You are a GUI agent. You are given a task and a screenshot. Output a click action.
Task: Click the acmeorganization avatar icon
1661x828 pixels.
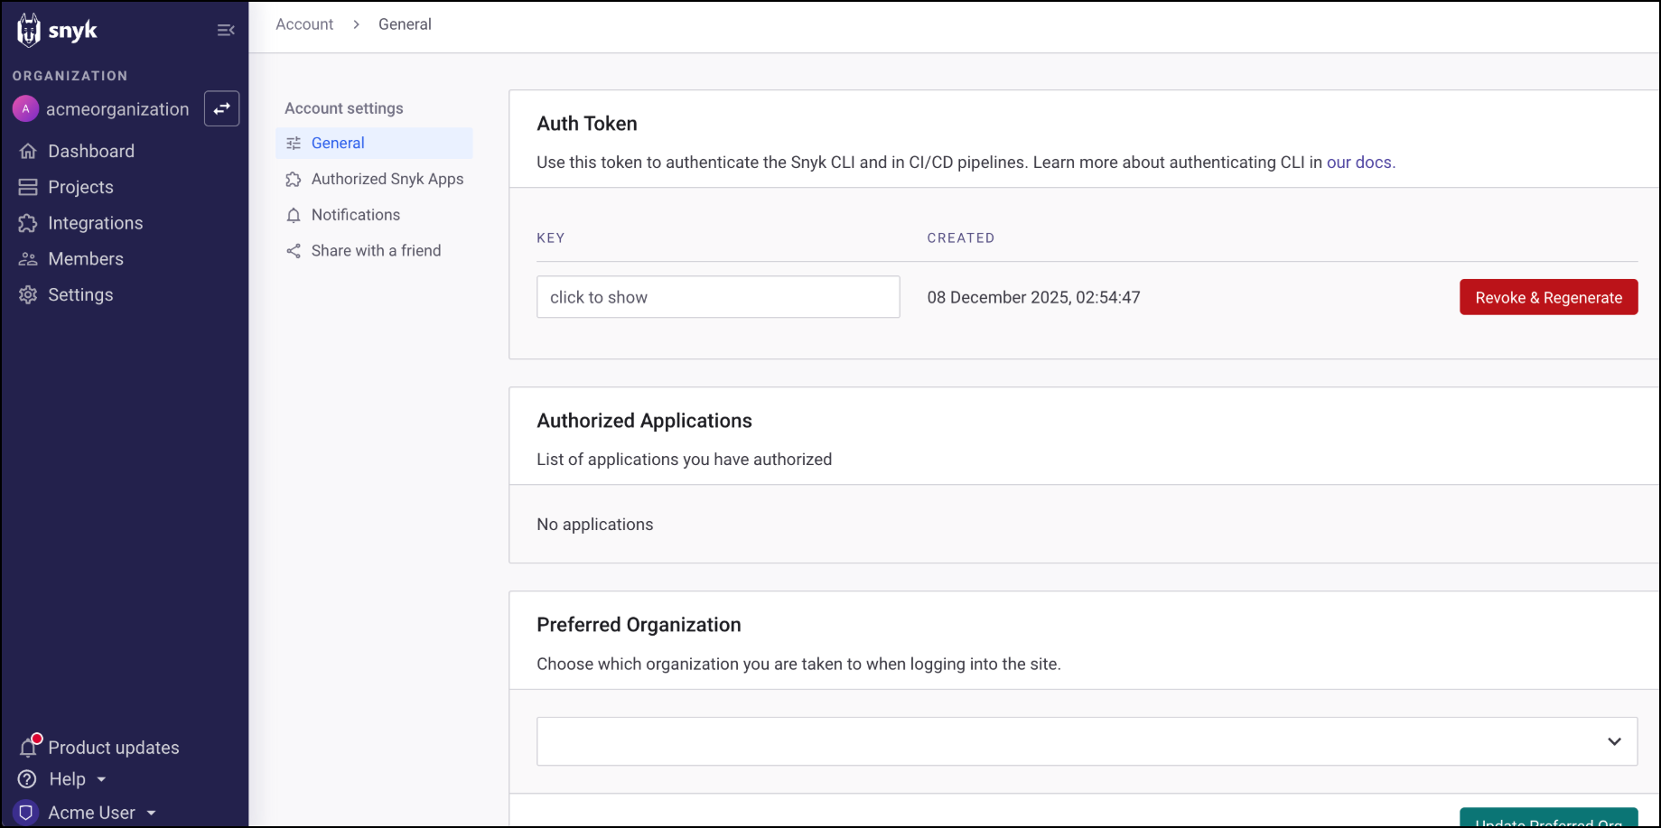(25, 108)
